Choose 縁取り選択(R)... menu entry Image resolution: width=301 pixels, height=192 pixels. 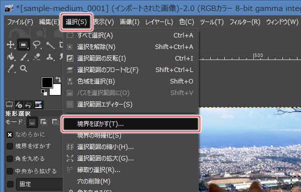tap(130, 170)
